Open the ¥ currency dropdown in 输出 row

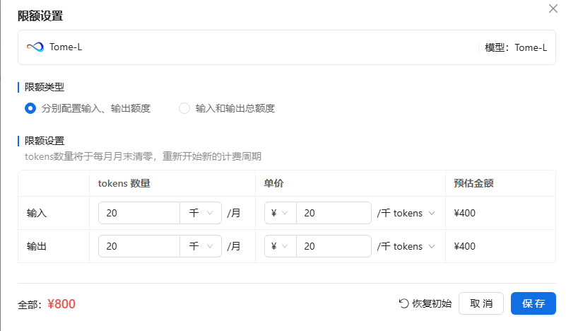(x=280, y=246)
